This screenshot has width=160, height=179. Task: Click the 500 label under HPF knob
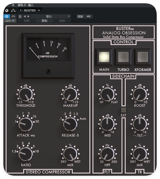114,162
